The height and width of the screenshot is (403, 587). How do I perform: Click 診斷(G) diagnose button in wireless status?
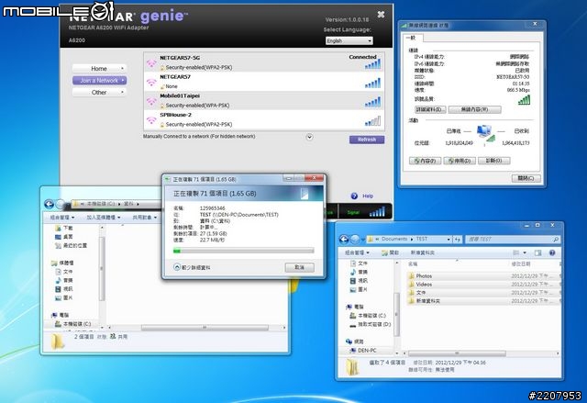(494, 161)
